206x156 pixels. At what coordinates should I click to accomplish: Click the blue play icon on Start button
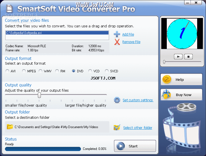click(x=121, y=146)
